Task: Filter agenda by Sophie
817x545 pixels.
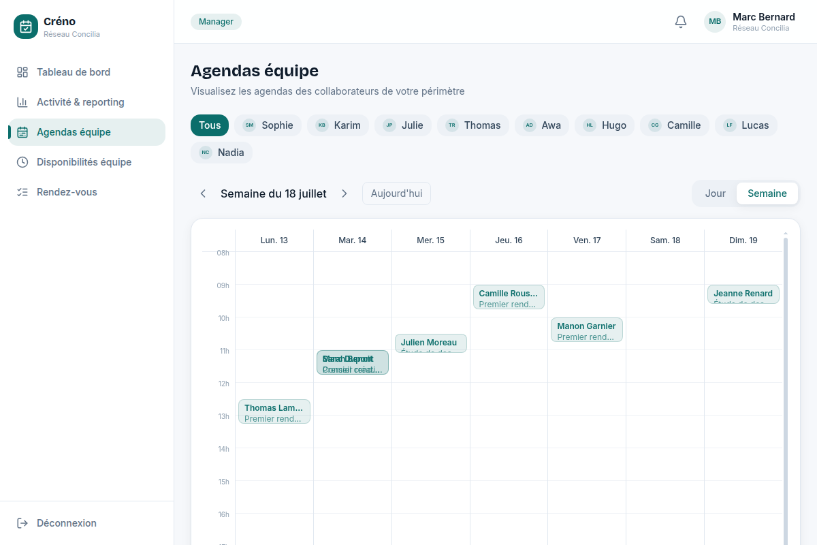Action: tap(268, 125)
